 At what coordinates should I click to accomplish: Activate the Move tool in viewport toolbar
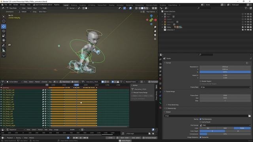click(x=4, y=26)
